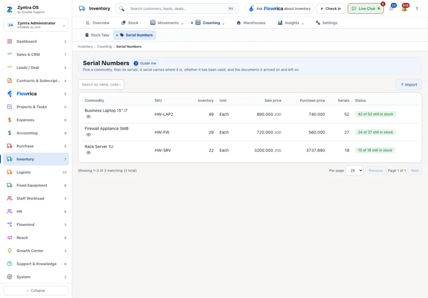Click the Dashboard grid icon in sidebar
Viewport: 428px width, 298px height.
point(9,41)
